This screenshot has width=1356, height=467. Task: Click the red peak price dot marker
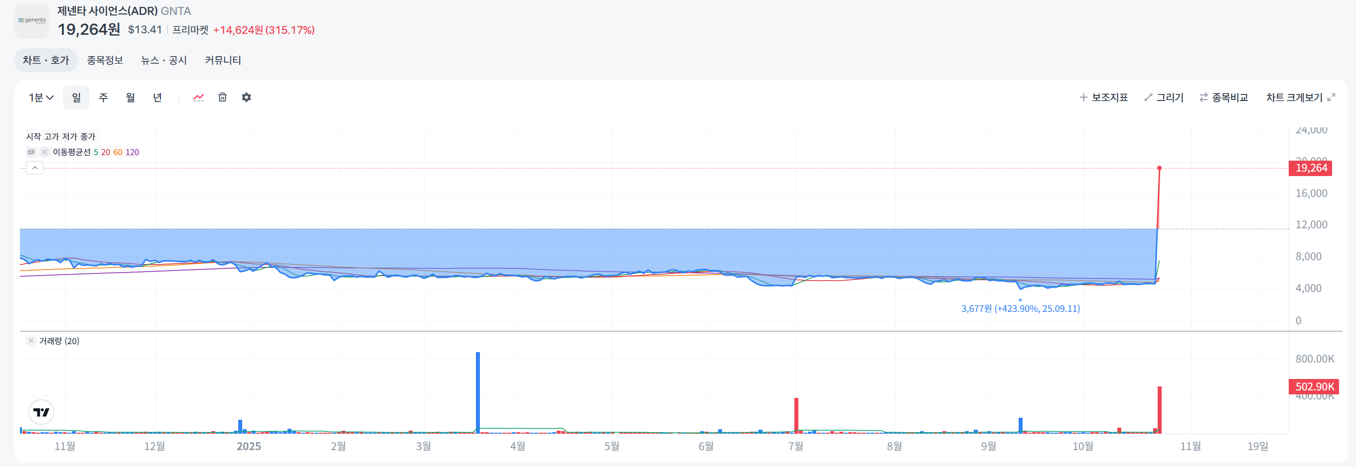click(x=1159, y=168)
